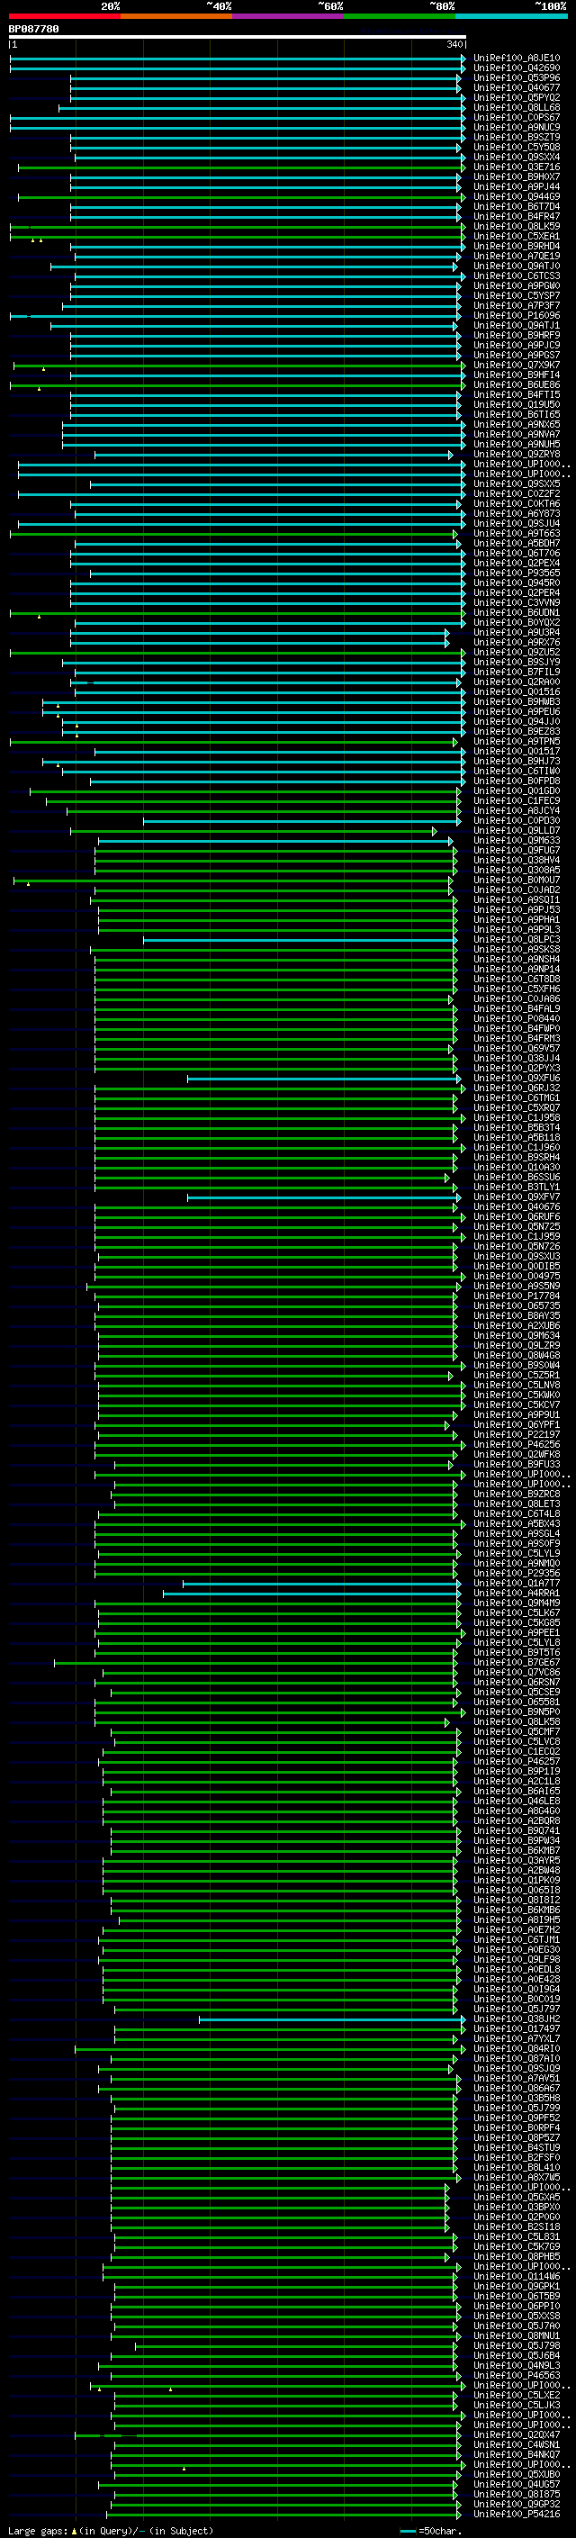Select the UniRef100_Q2QX47 label
Screen dimensions: 576x2538
click(516, 2434)
